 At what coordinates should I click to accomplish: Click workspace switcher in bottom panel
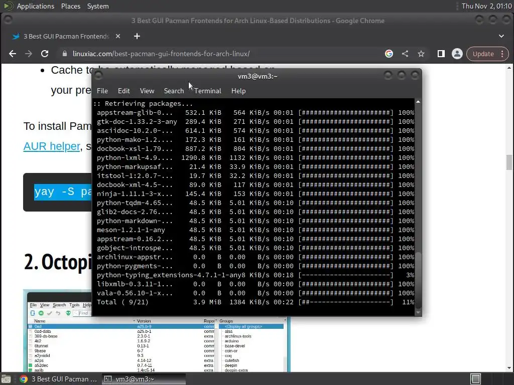click(x=476, y=379)
